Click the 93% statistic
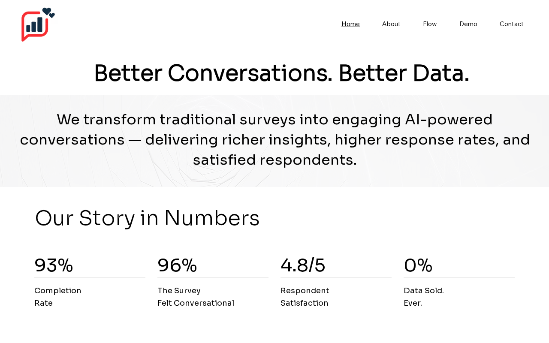This screenshot has height=343, width=549. click(54, 265)
